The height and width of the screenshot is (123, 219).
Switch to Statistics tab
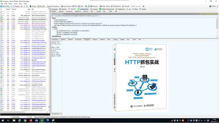tap(63, 9)
